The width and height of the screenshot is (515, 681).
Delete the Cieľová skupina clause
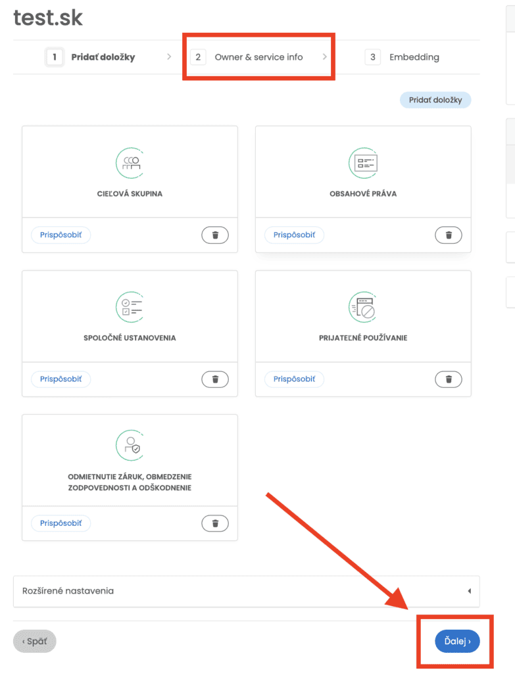(x=214, y=235)
